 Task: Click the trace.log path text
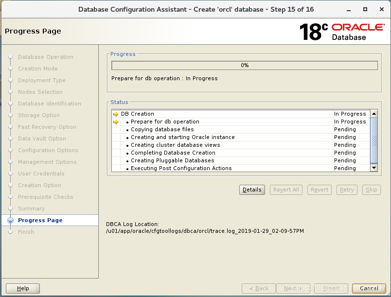pyautogui.click(x=205, y=231)
